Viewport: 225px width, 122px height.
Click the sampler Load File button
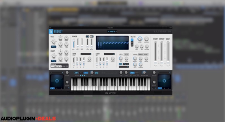(x=56, y=66)
